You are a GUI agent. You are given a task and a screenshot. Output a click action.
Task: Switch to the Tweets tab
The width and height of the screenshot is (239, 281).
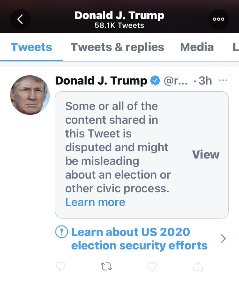[x=31, y=47]
